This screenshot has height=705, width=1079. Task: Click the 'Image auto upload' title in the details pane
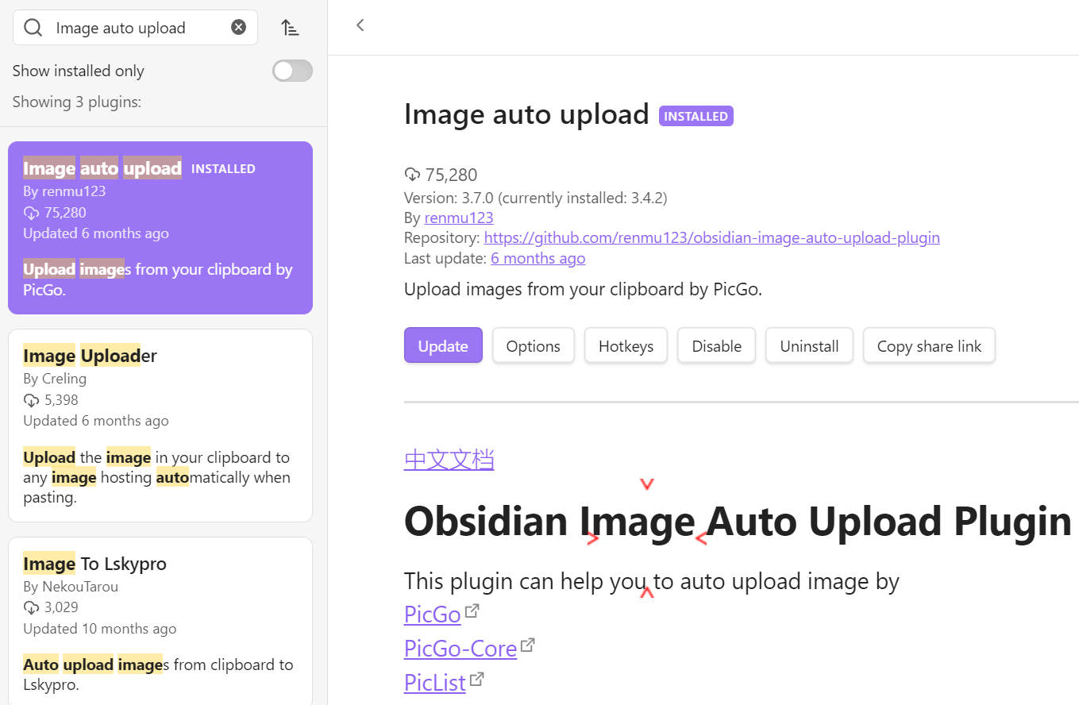click(x=526, y=114)
